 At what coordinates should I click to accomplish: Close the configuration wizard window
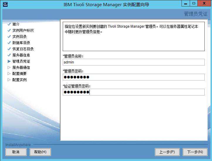point(204,4)
